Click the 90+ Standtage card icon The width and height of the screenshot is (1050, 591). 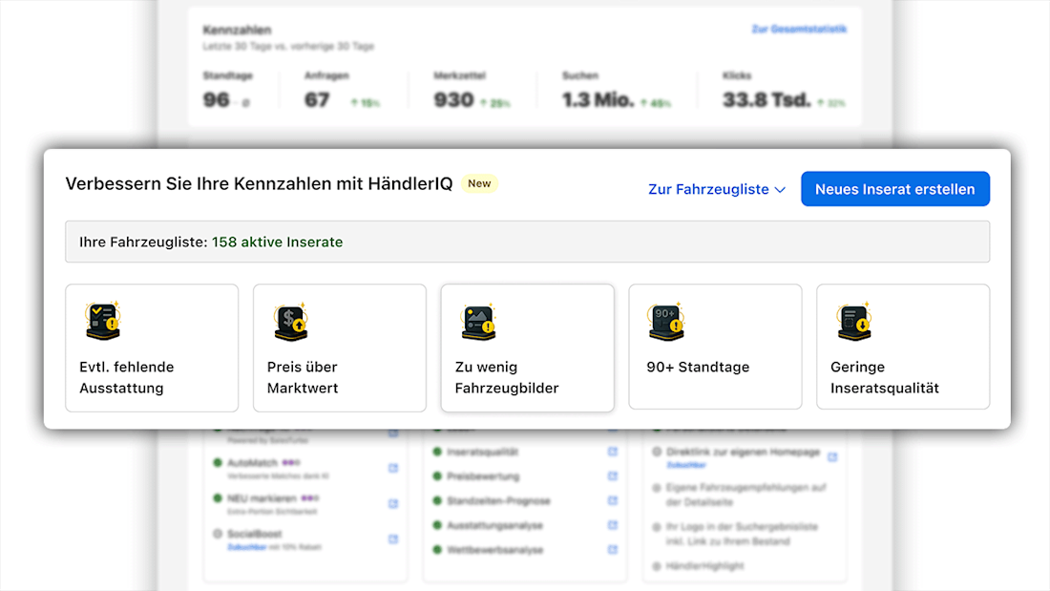(x=665, y=323)
